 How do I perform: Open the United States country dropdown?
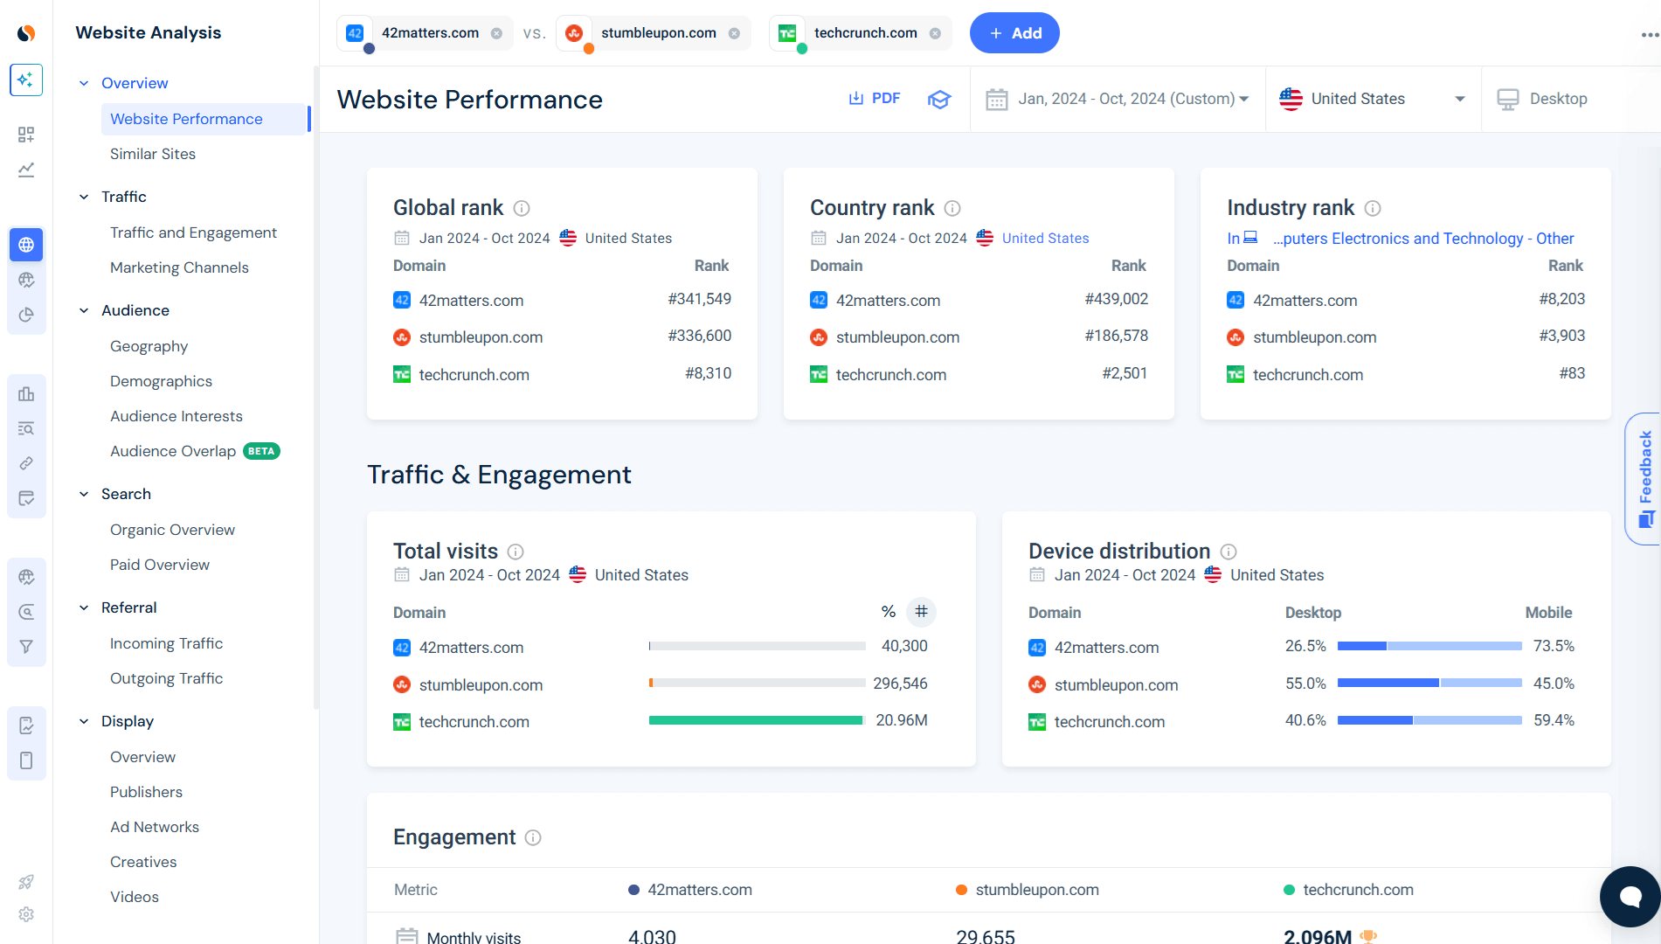coord(1373,99)
